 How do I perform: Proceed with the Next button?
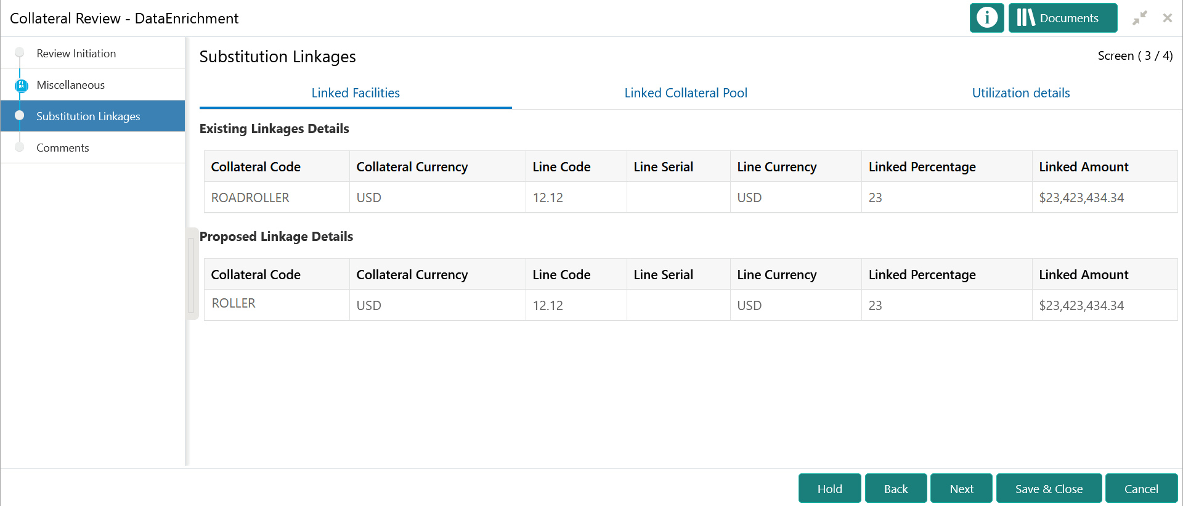click(x=961, y=489)
